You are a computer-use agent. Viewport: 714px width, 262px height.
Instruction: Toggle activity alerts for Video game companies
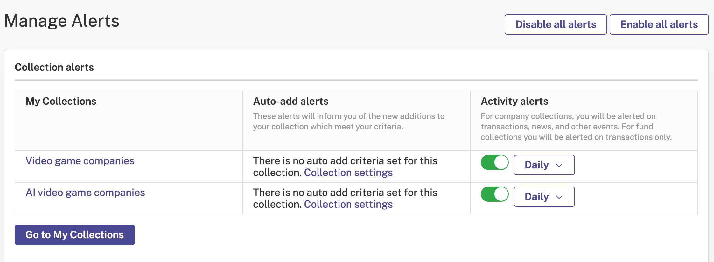pos(494,162)
